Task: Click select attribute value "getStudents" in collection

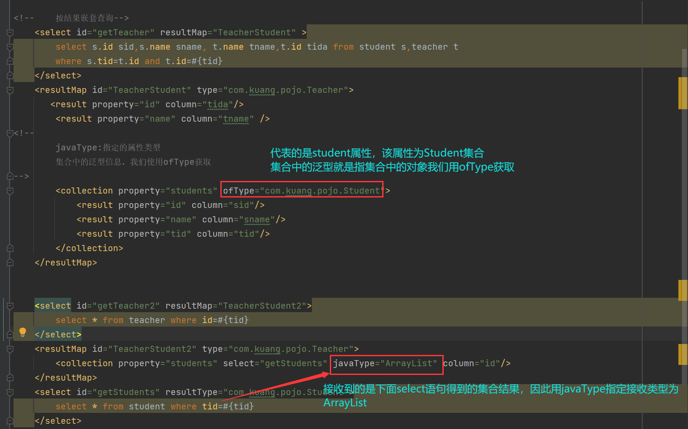Action: (294, 364)
